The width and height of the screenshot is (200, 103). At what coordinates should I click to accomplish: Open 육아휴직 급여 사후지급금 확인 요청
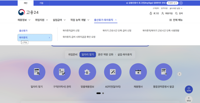click(79, 37)
